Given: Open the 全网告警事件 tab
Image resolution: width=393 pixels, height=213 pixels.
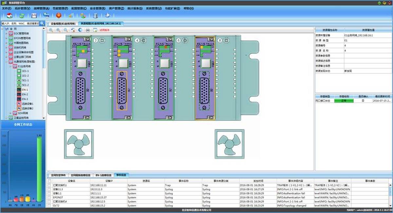Looking at the screenshot, I should [58, 175].
